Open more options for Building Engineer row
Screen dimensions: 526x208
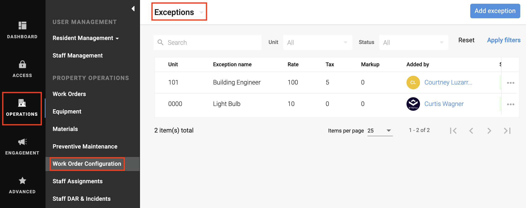click(x=510, y=83)
